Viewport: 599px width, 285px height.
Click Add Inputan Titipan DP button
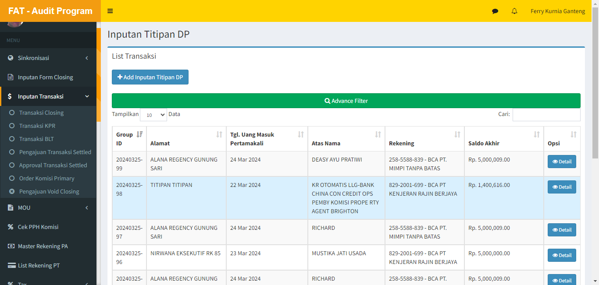tap(150, 77)
